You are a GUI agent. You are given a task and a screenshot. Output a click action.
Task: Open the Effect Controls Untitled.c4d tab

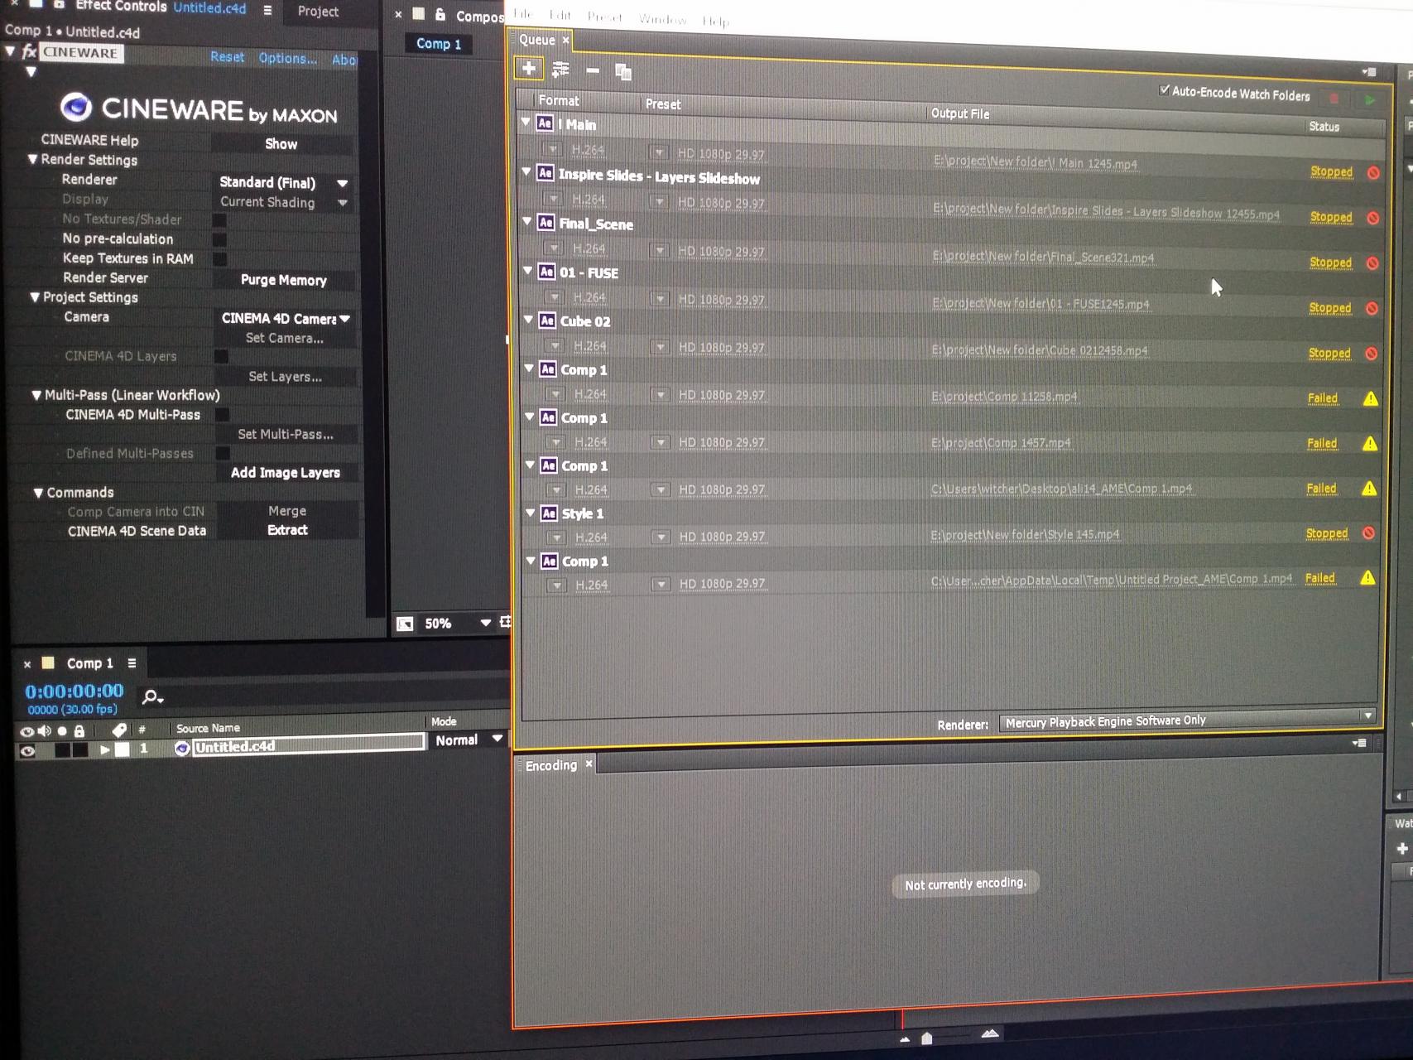point(161,7)
